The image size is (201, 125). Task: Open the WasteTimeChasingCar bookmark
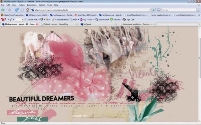click(12, 15)
